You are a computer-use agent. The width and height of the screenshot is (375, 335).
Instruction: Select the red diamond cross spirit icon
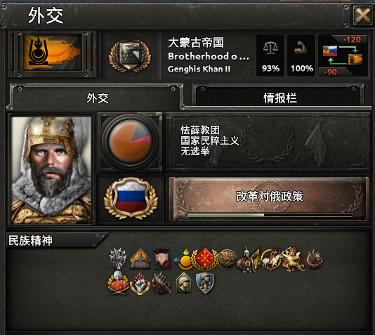coord(205,259)
